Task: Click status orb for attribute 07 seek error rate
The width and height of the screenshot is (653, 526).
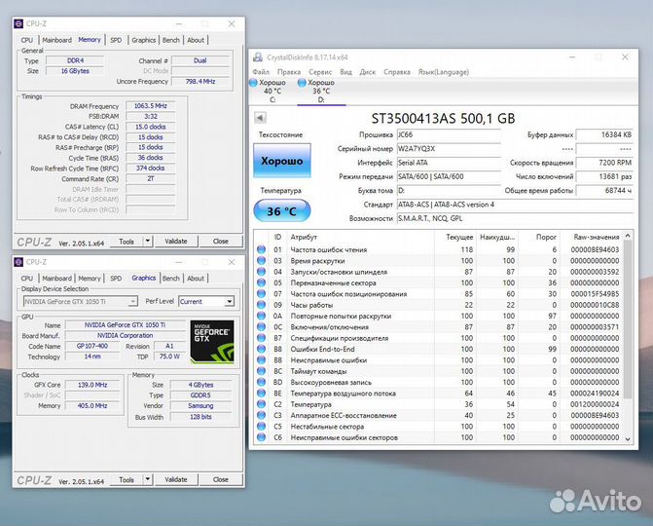Action: click(261, 294)
